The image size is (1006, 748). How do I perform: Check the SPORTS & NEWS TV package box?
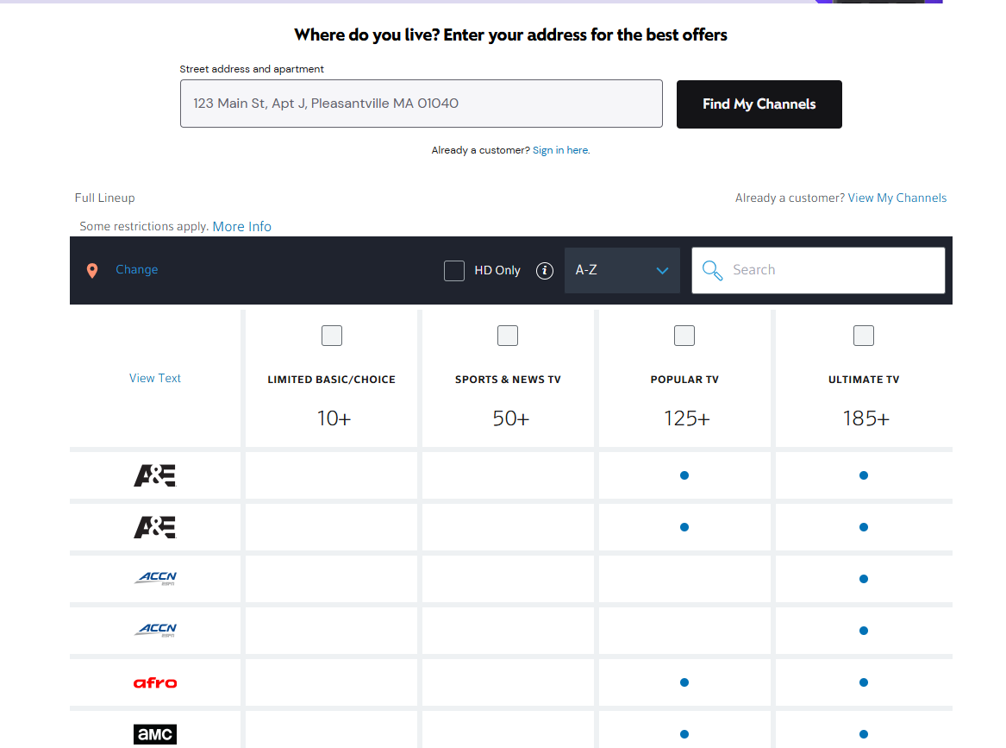click(507, 336)
